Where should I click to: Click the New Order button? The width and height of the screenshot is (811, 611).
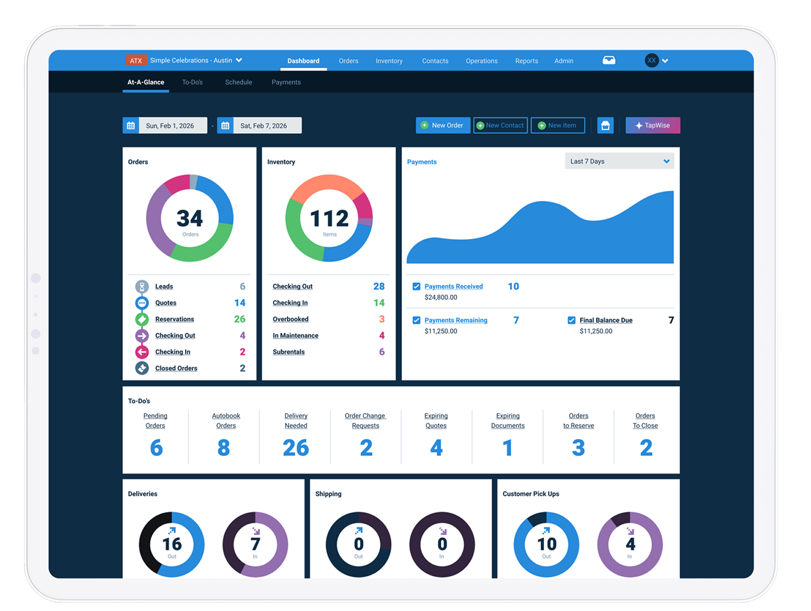pos(443,125)
